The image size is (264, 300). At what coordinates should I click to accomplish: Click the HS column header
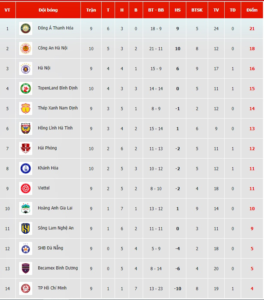coord(178,10)
